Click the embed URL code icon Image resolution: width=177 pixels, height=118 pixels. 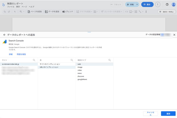(x=127, y=12)
